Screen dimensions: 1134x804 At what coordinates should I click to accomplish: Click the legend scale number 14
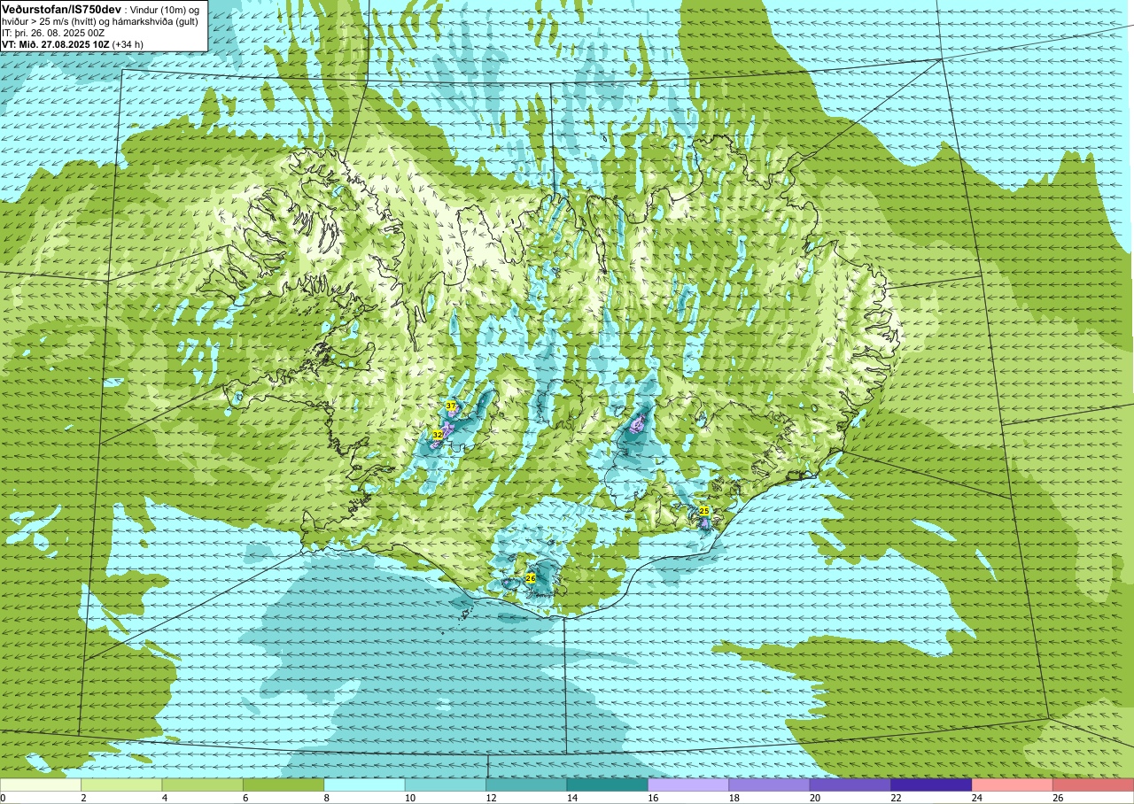coord(572,798)
